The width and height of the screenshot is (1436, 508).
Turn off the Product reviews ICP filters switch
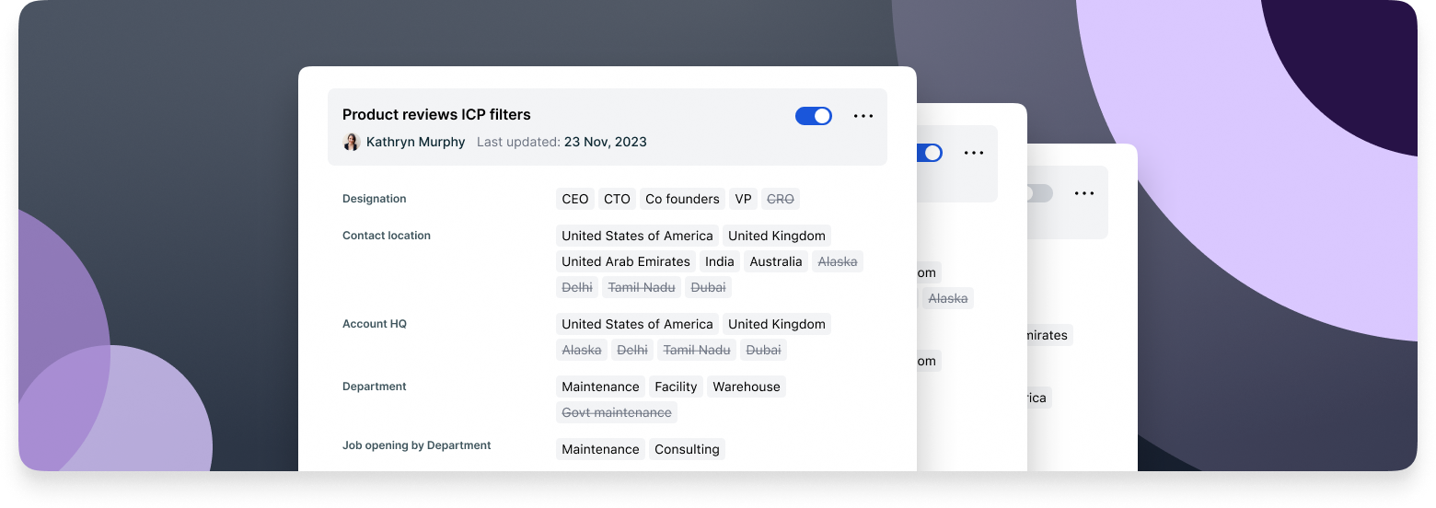coord(813,116)
